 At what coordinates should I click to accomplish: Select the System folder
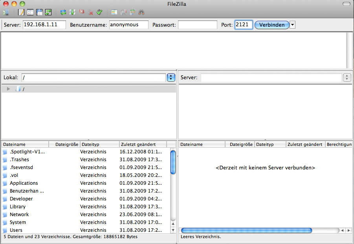pyautogui.click(x=86, y=222)
